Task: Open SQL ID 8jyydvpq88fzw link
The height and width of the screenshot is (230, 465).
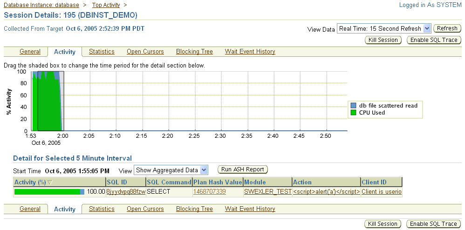Action: [x=126, y=191]
